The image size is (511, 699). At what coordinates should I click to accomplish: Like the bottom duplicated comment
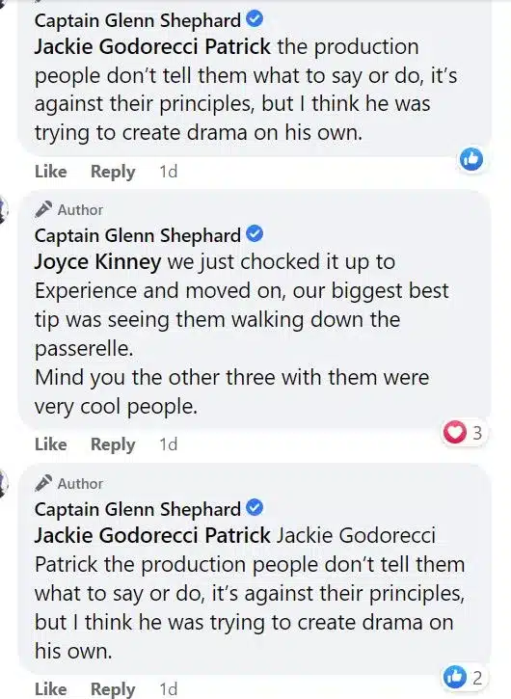click(x=51, y=689)
